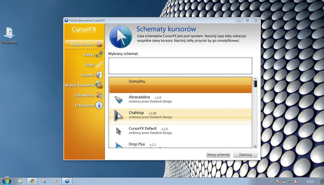The height and width of the screenshot is (185, 324).
Task: Click the Ustawienia settings box icon
Action: coord(99,95)
